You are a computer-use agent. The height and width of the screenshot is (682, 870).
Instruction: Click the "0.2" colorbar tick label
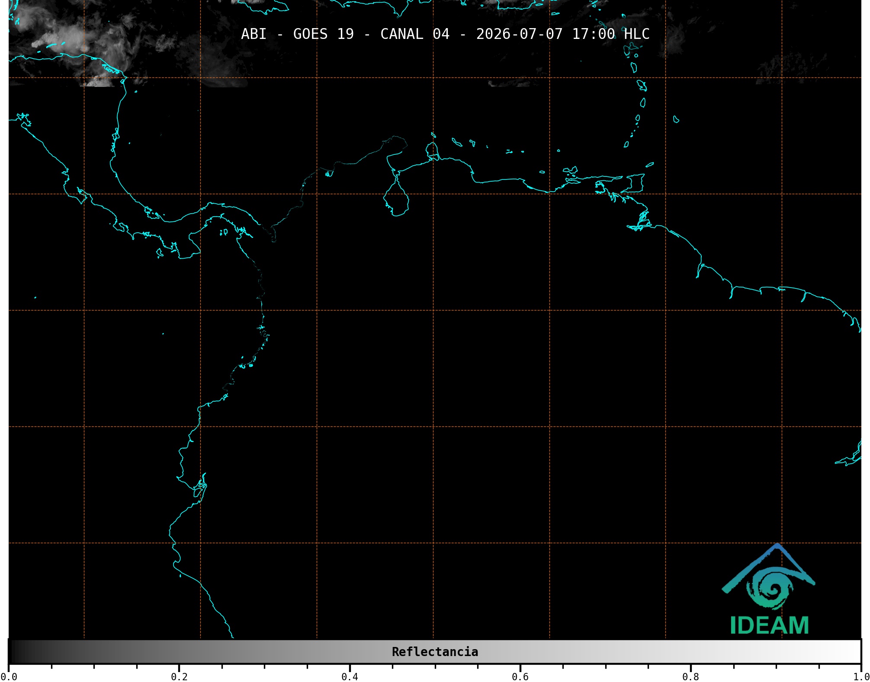point(179,677)
